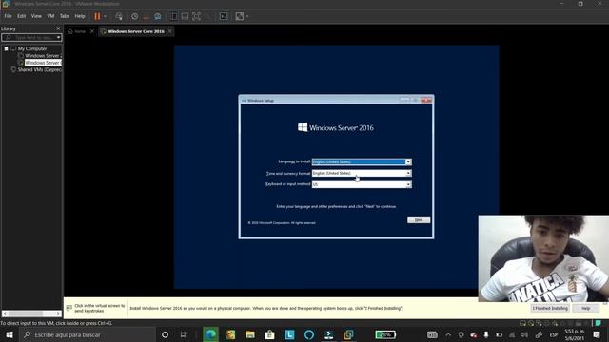Click the microphone tray icon
Image resolution: width=609 pixels, height=342 pixels.
coord(486,334)
